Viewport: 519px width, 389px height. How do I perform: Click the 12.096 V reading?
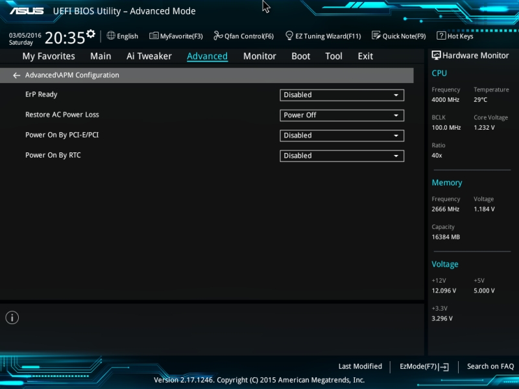[x=444, y=290]
